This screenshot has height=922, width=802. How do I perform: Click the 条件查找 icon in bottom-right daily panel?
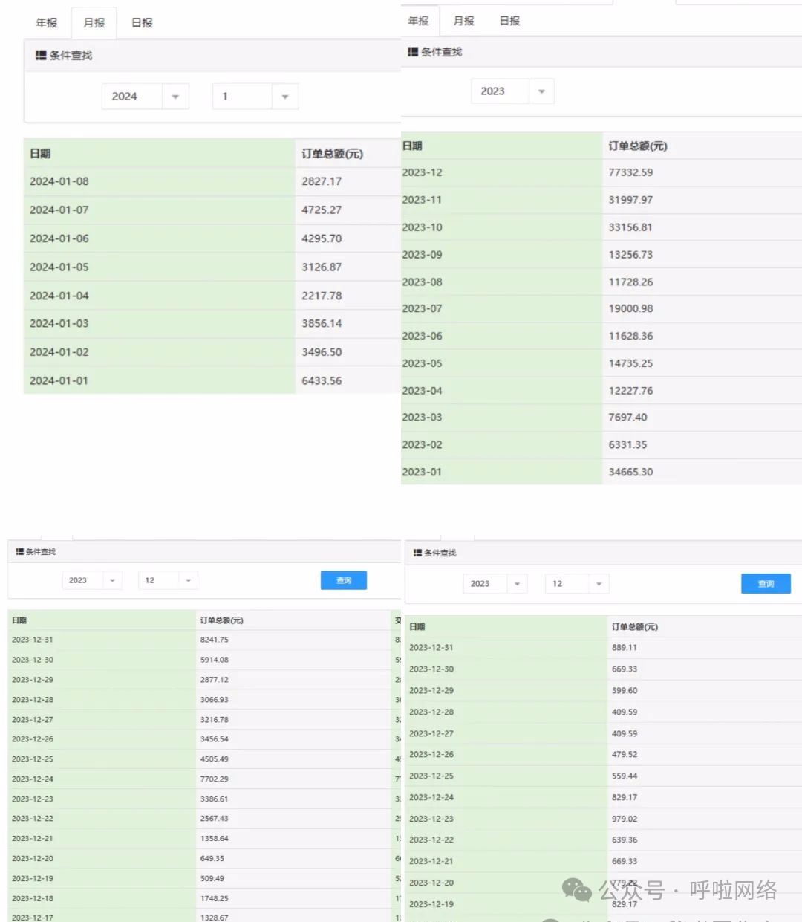tap(417, 553)
